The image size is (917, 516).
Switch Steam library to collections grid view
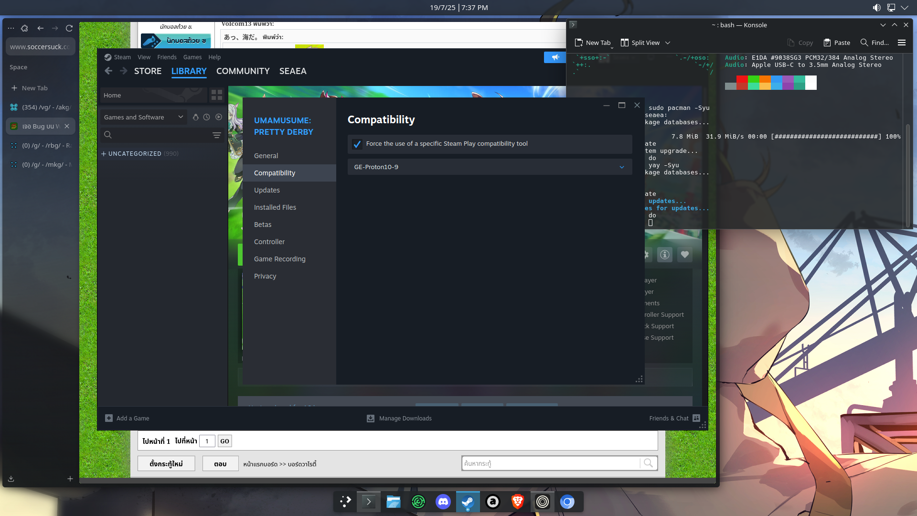pos(217,95)
